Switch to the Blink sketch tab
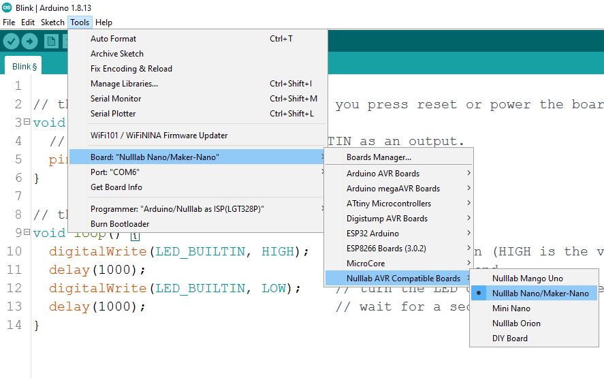The height and width of the screenshot is (378, 604). pos(24,66)
